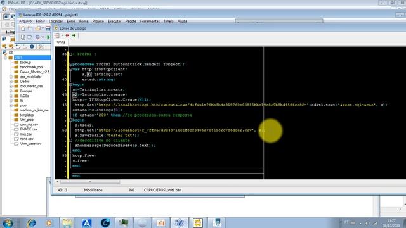The image size is (406, 228).
Task: Select the DB root node in PSPad tree
Action: click(11, 53)
